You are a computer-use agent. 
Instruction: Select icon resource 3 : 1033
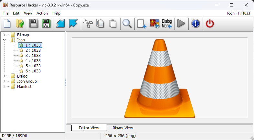(x=33, y=55)
